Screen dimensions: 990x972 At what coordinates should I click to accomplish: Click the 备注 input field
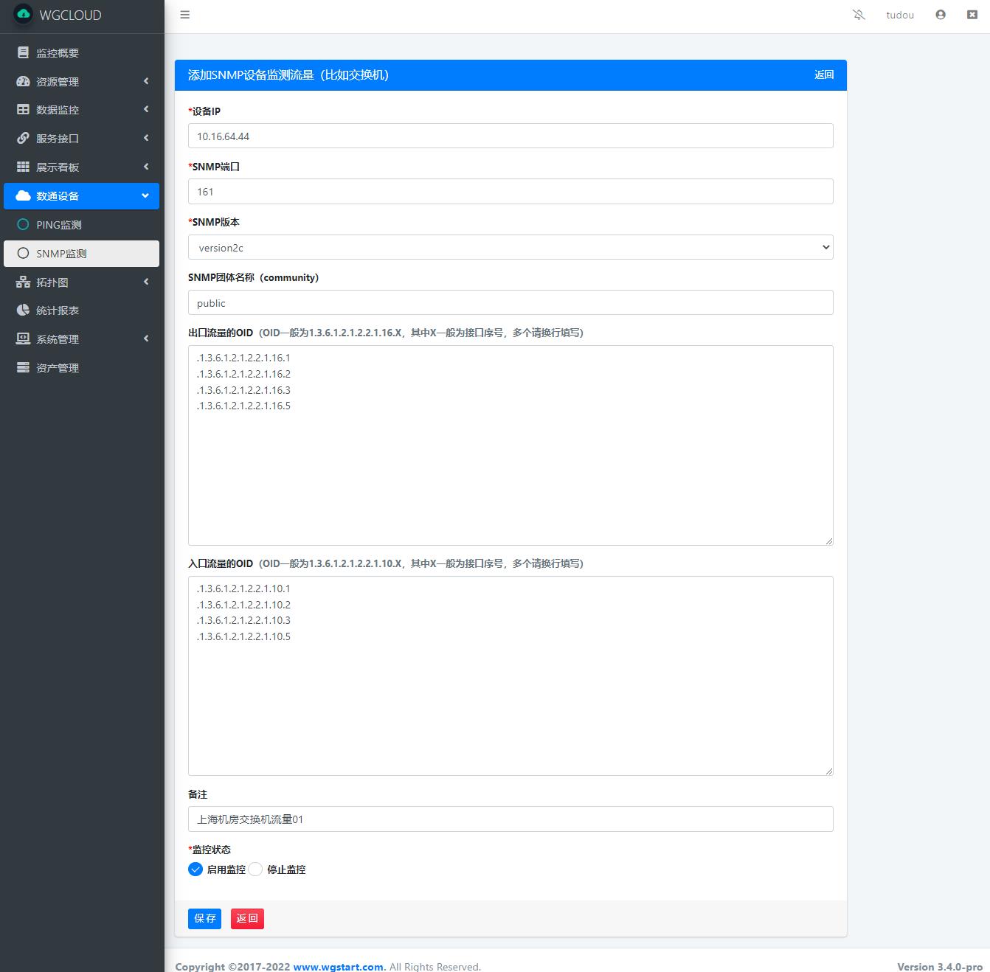pos(510,819)
